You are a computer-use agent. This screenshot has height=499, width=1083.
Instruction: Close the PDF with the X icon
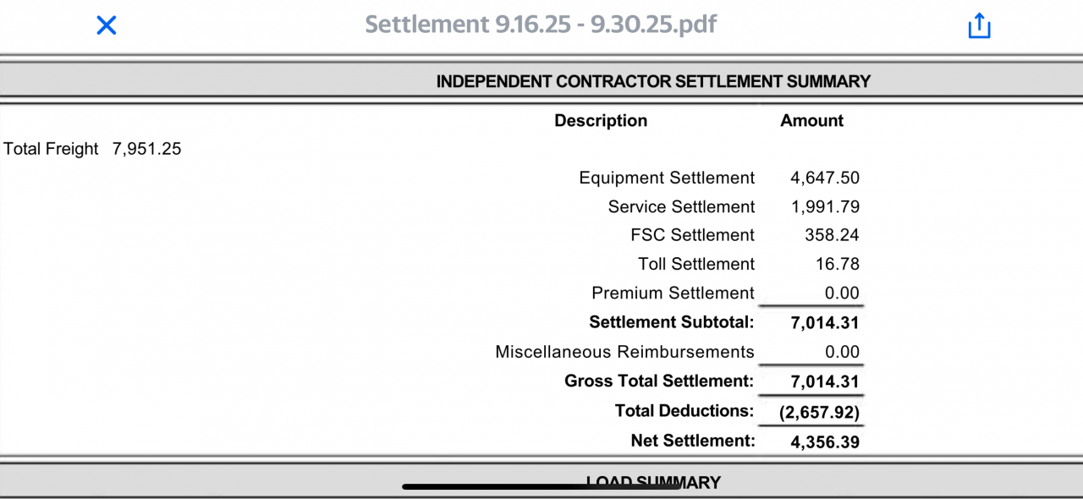pos(106,25)
